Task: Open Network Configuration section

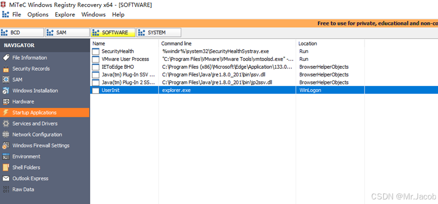Action: [45, 135]
